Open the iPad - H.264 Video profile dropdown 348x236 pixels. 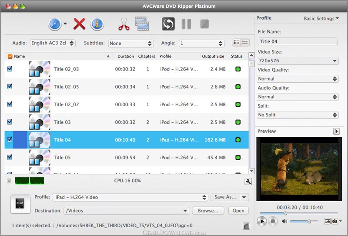pos(130,197)
